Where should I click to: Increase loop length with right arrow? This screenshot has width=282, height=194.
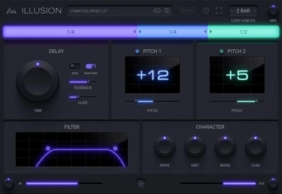[x=255, y=11]
